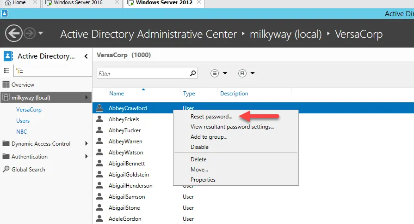
Task: Click the user icon beside AbbeyEckels
Action: 99,119
